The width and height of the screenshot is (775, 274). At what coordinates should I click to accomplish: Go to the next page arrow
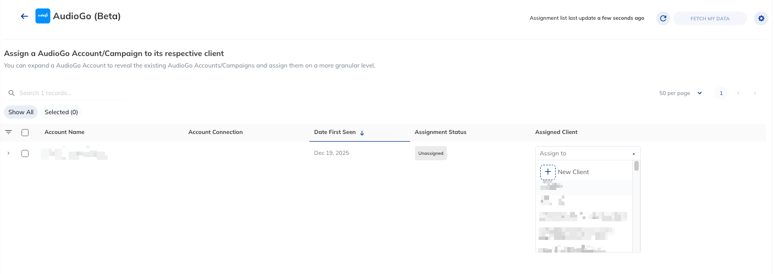pyautogui.click(x=755, y=93)
